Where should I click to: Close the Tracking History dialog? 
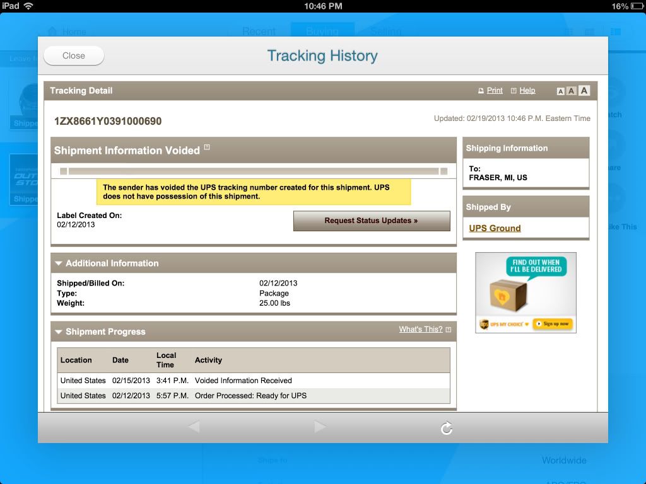tap(74, 55)
